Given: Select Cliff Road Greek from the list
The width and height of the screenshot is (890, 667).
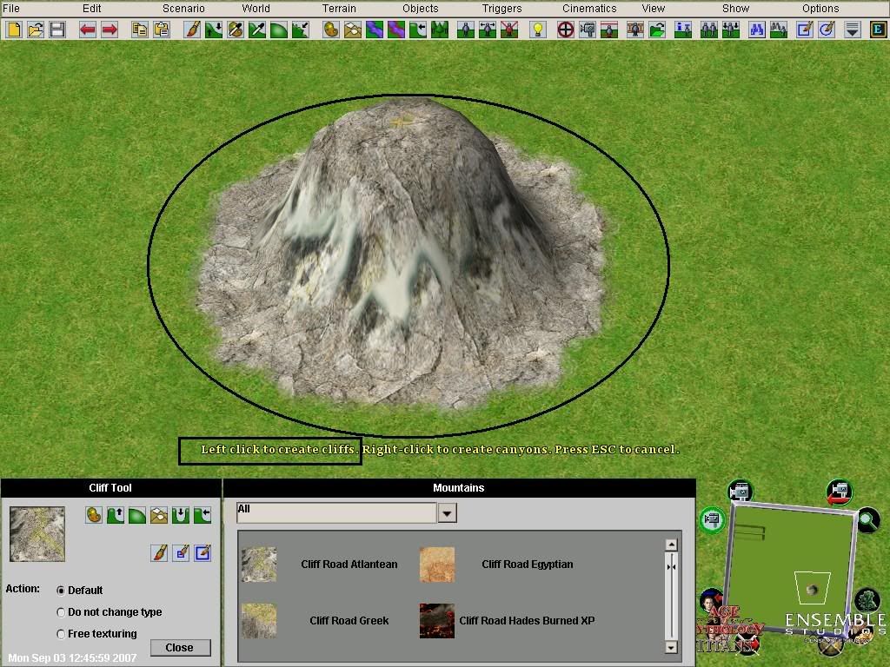Looking at the screenshot, I should [349, 621].
